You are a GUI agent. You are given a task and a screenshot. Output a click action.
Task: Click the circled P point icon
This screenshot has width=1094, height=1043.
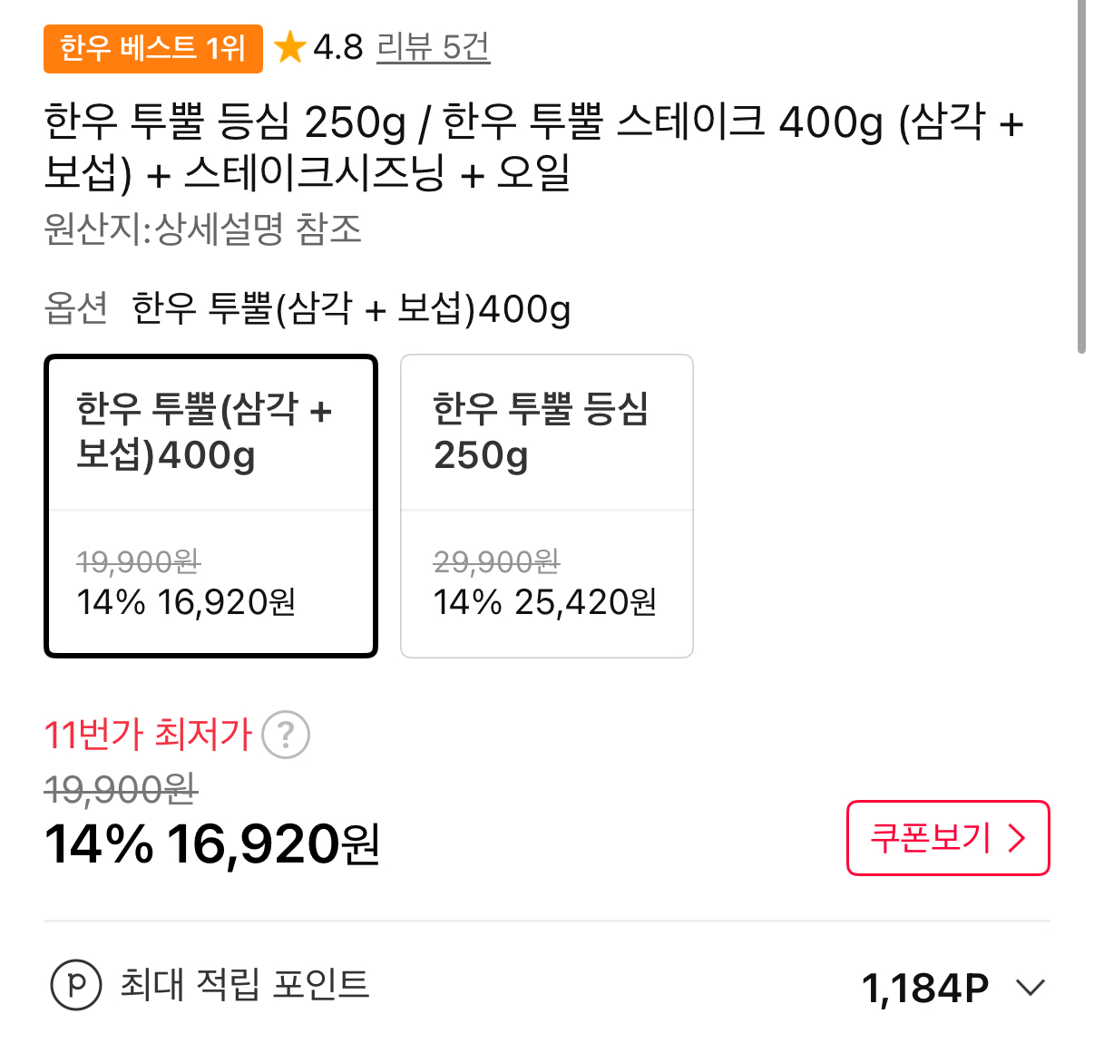[76, 985]
